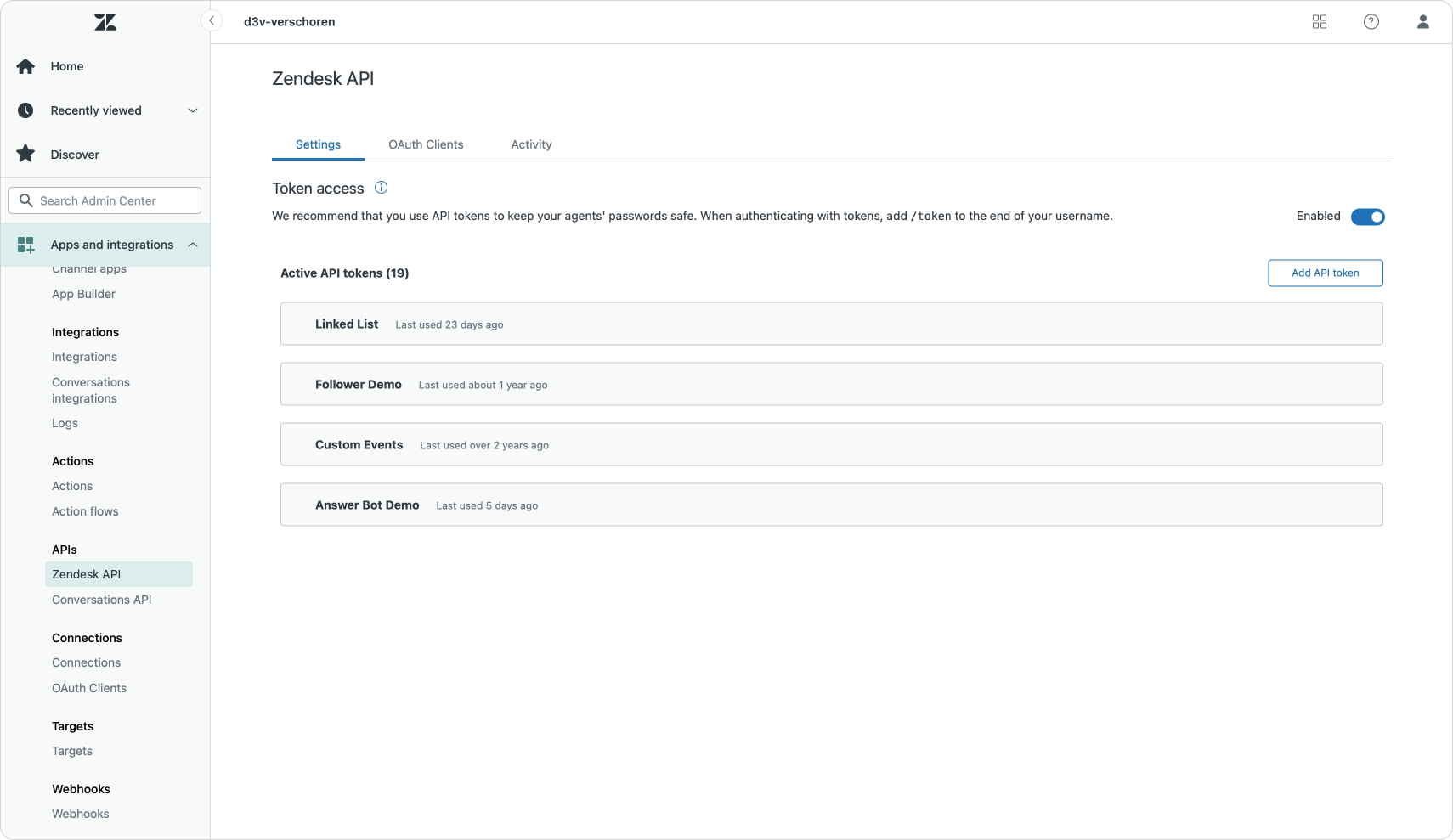Click the Active API tokens (19) heading
This screenshot has height=840, width=1453.
click(345, 273)
